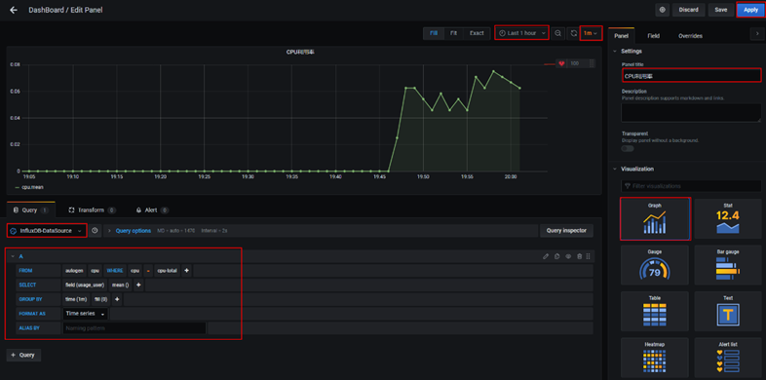Open dashboard settings gear icon
Screen dimensions: 766x380
point(663,10)
